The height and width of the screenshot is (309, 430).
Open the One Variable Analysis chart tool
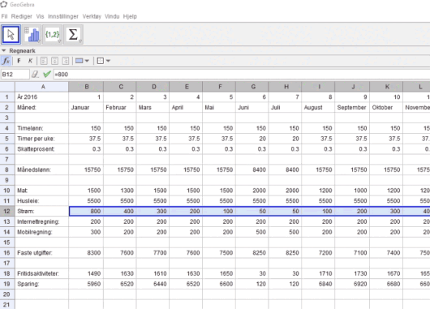point(32,35)
